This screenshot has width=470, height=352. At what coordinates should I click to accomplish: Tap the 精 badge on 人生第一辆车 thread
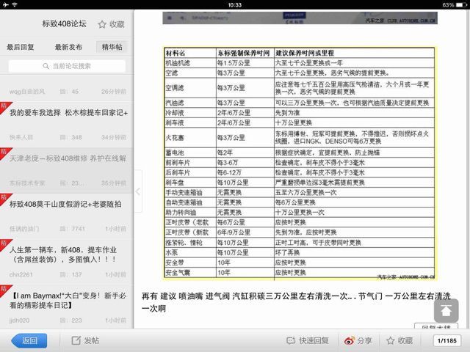click(4, 243)
